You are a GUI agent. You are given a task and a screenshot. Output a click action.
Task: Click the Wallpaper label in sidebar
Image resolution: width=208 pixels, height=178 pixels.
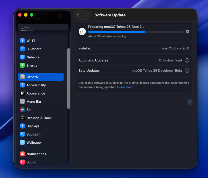click(34, 142)
